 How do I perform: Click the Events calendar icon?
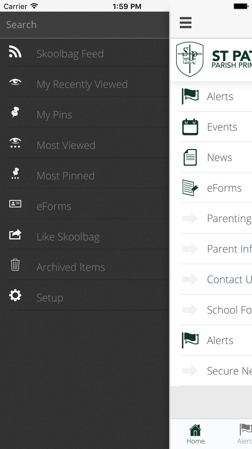(x=190, y=127)
